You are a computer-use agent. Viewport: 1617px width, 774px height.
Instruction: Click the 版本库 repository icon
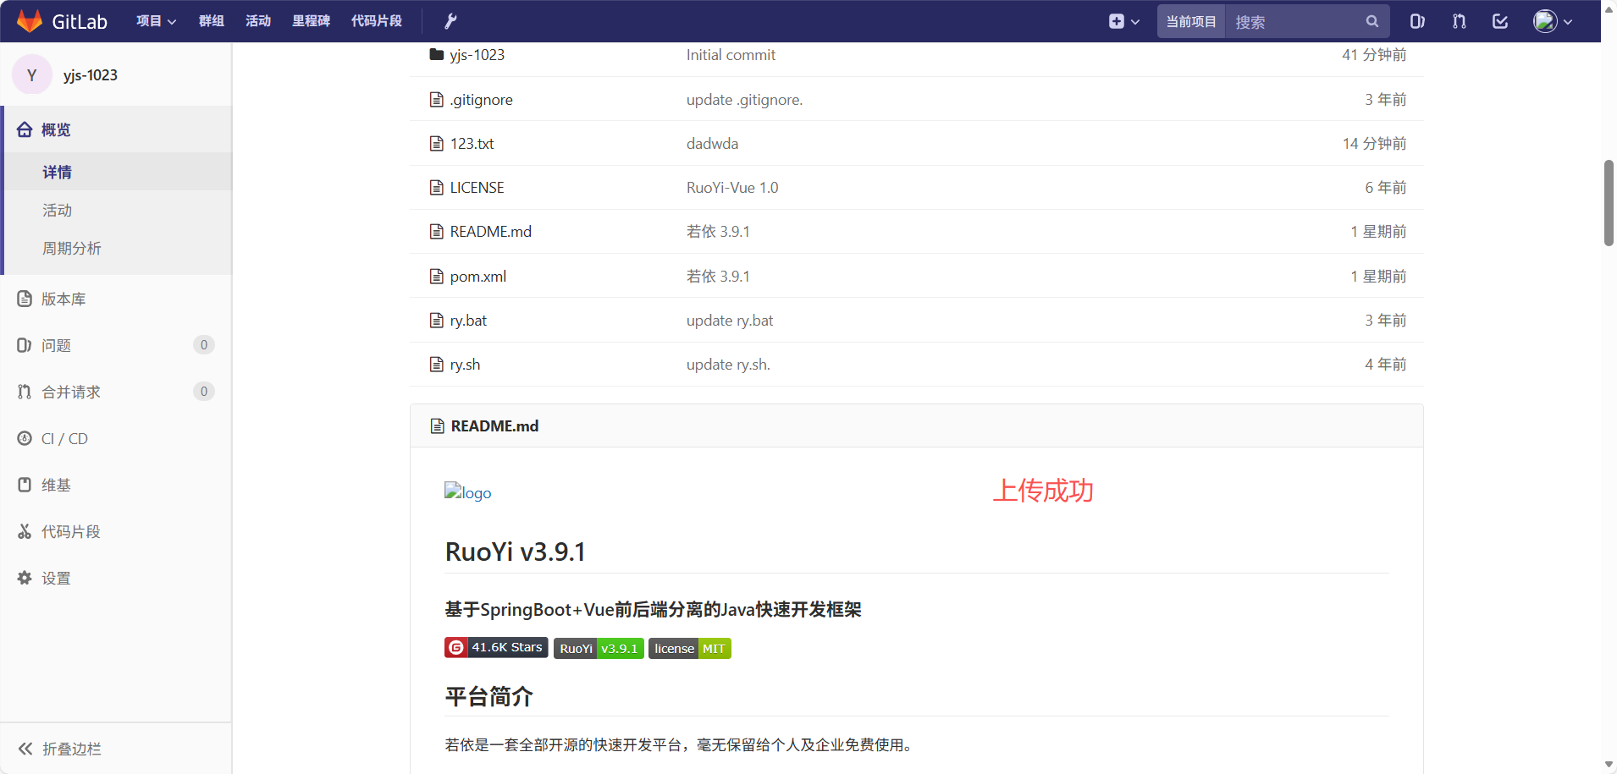pos(25,299)
